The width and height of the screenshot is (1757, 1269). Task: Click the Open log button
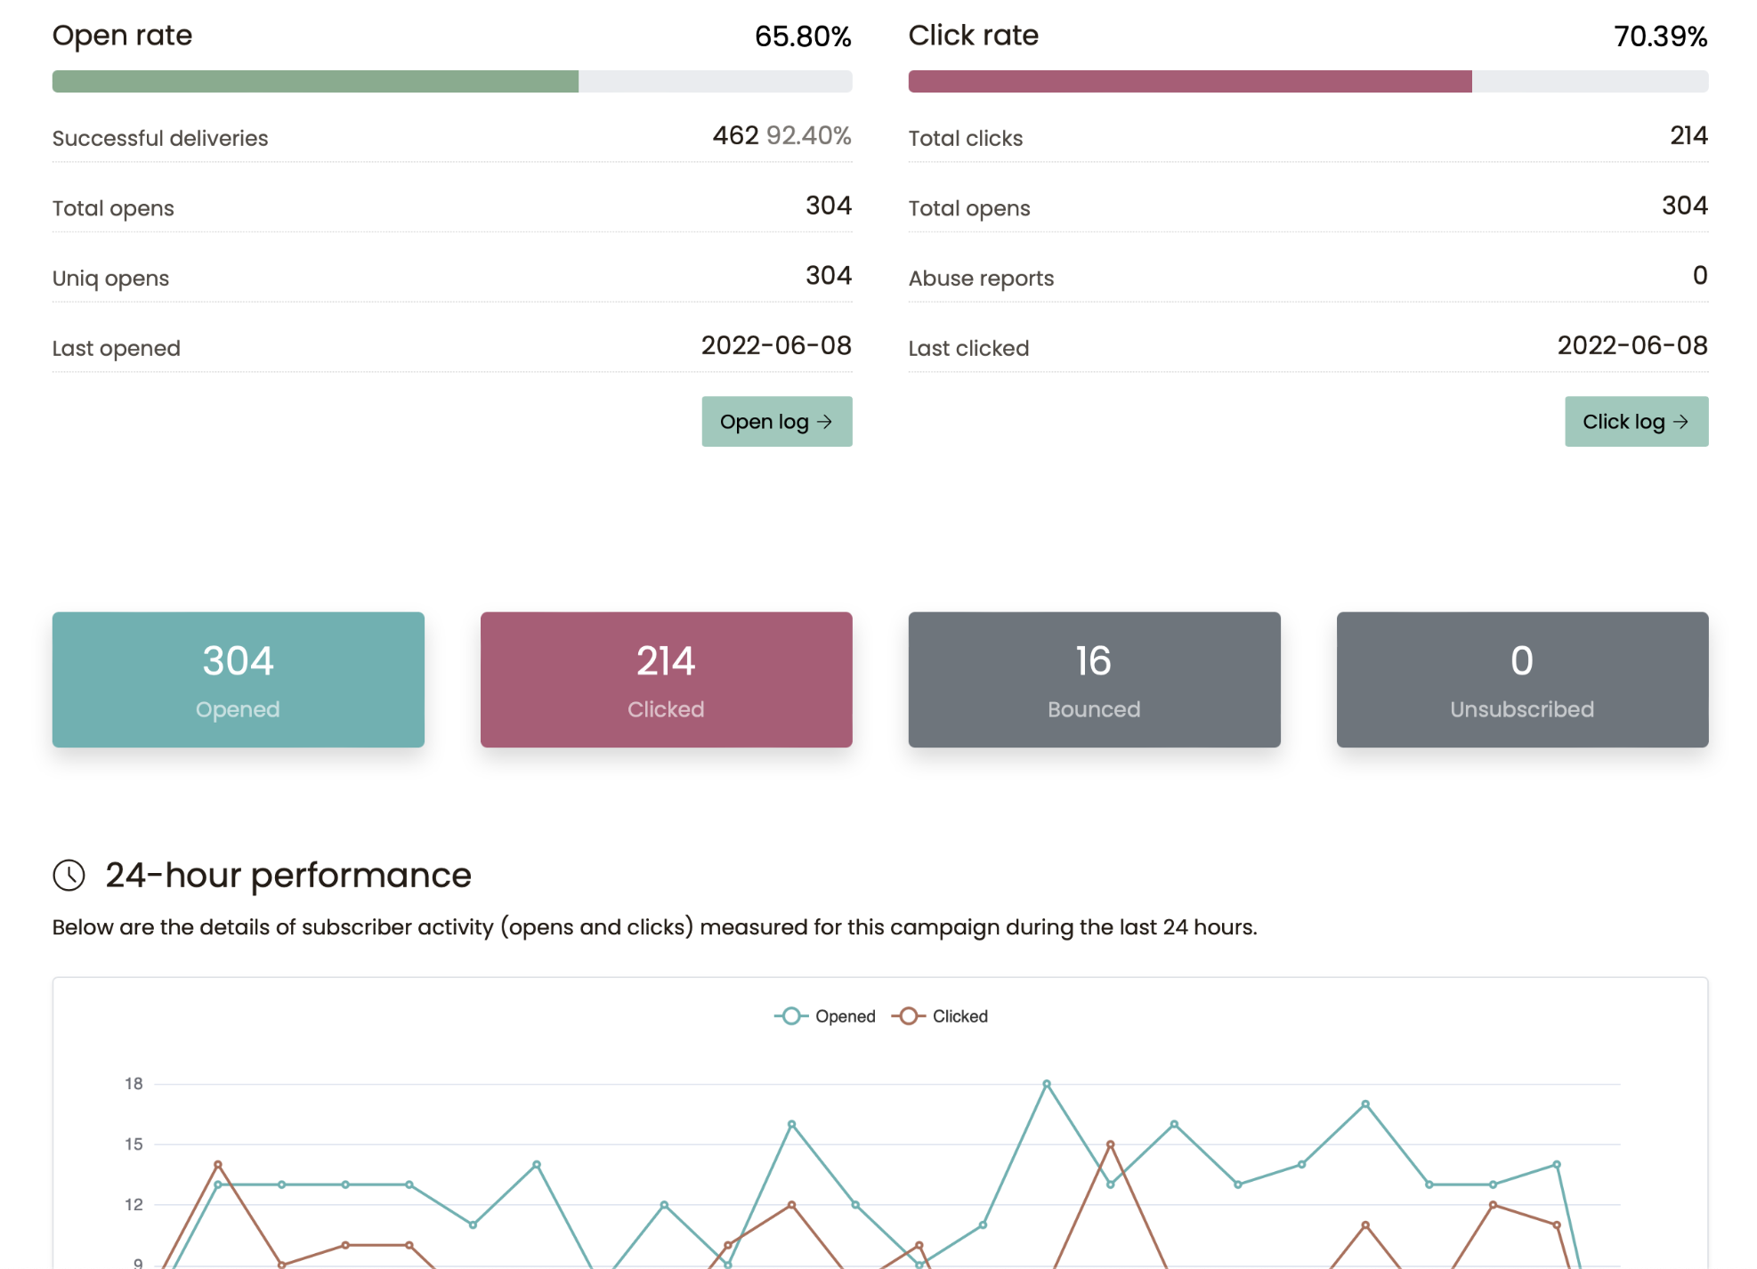[x=775, y=422]
